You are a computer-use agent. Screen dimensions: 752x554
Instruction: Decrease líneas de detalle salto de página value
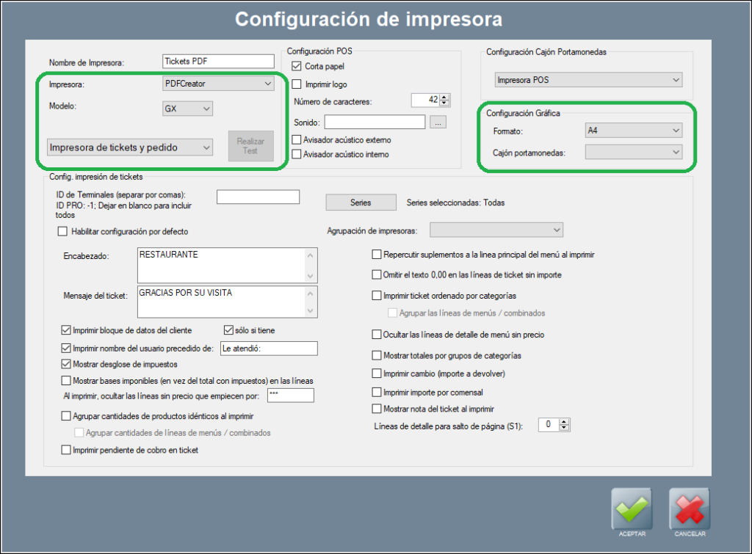coord(565,428)
